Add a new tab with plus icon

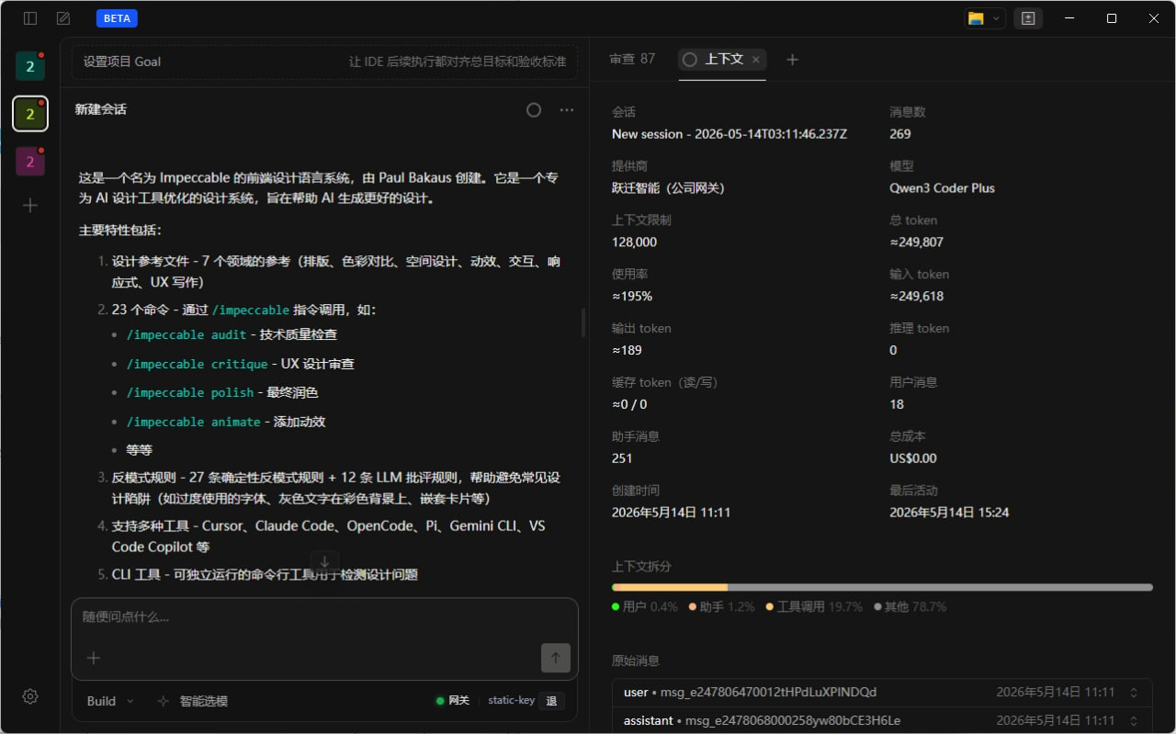[793, 59]
